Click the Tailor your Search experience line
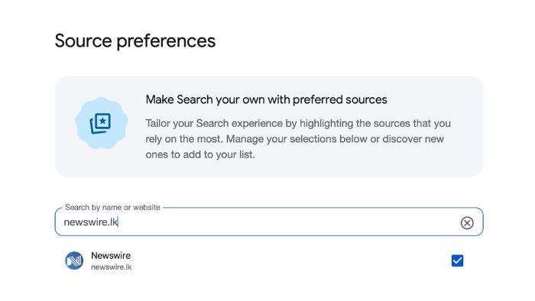This screenshot has height=301, width=535. (298, 123)
